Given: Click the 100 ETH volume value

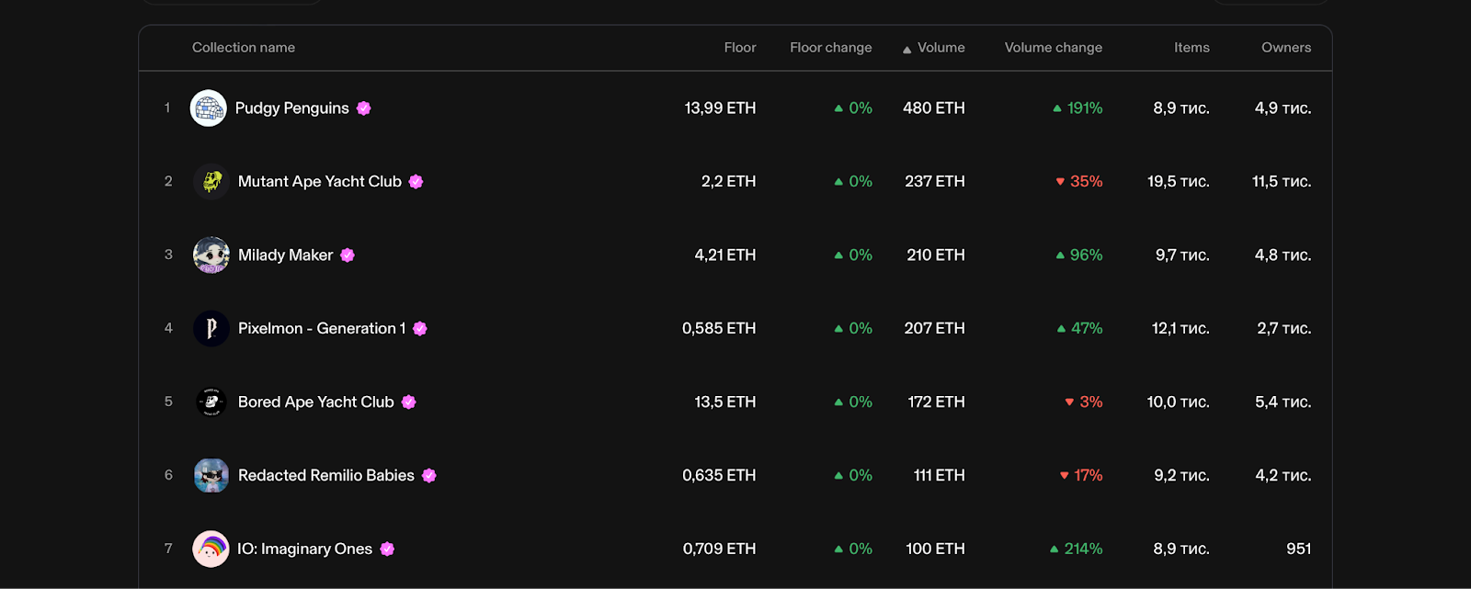Looking at the screenshot, I should [935, 549].
